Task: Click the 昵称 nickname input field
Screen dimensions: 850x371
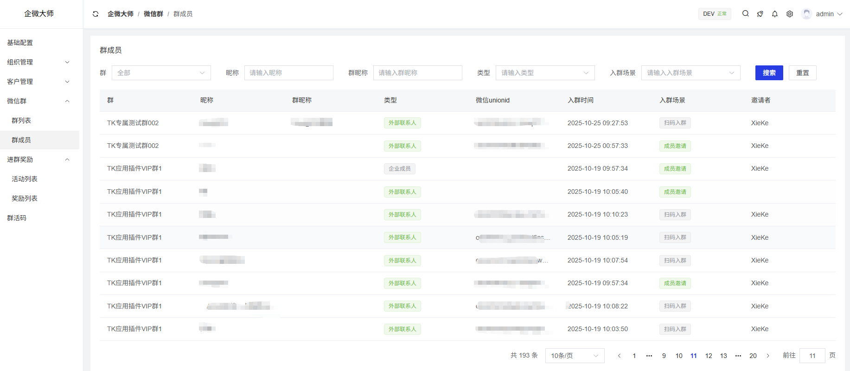Action: (x=288, y=73)
